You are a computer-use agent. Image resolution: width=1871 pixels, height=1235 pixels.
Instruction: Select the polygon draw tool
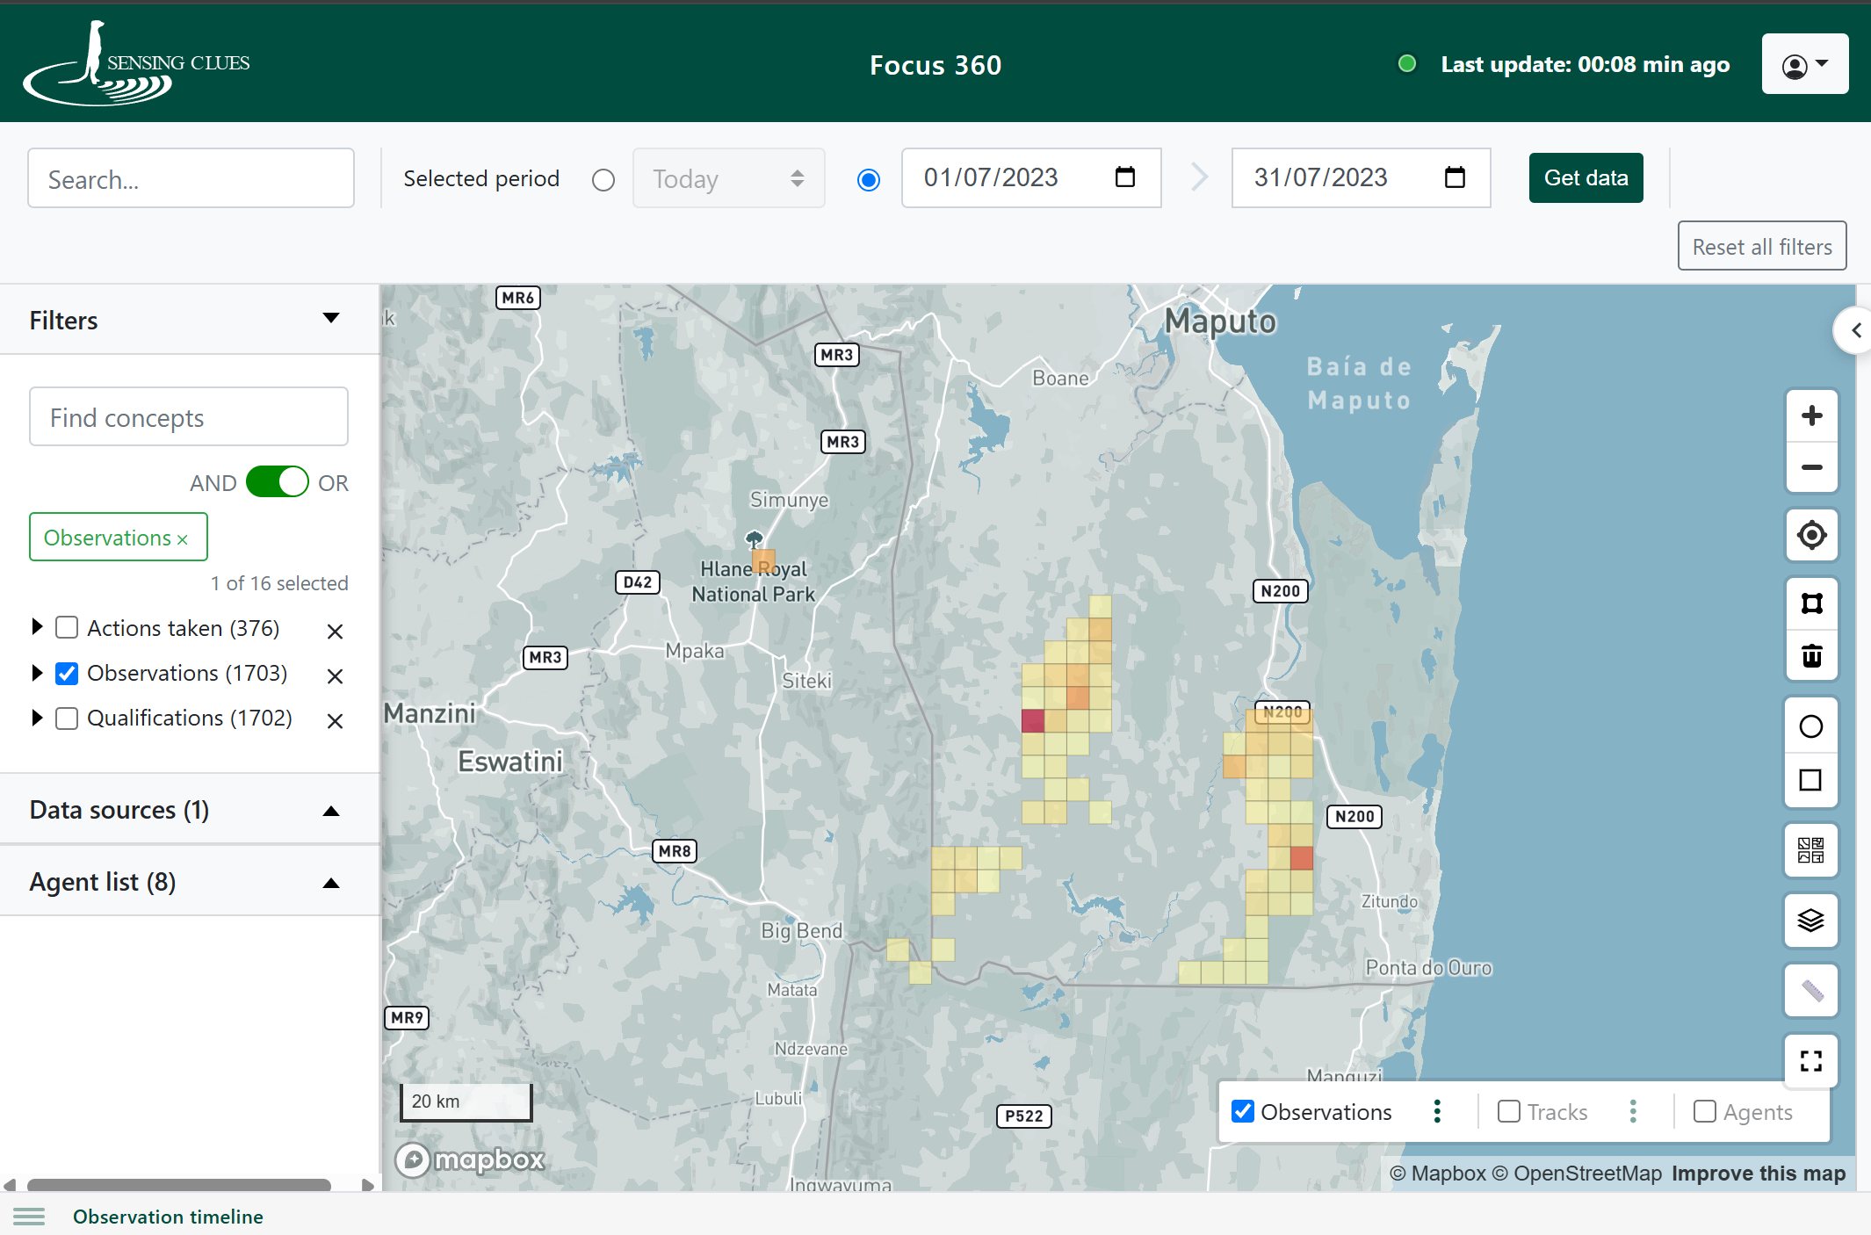(x=1811, y=603)
